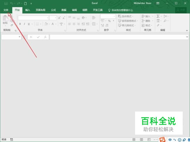Click inside the formula bar

pyautogui.click(x=118, y=37)
